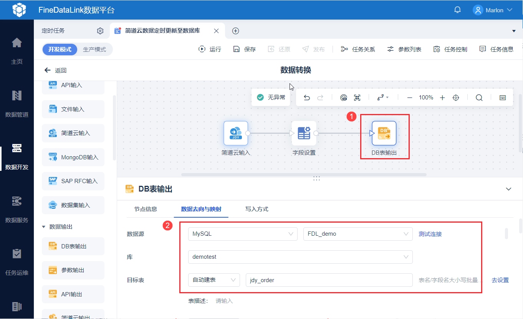Select the API输出 operator
The image size is (523, 319).
pos(73,294)
